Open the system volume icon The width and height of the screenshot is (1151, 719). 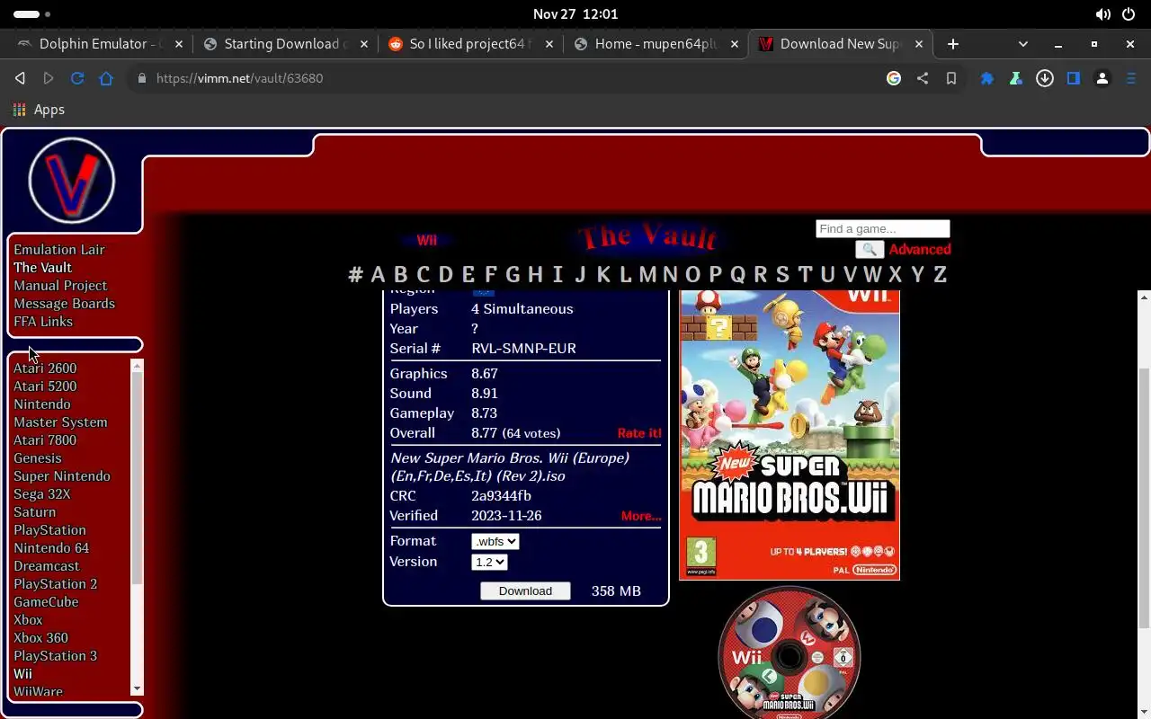[x=1102, y=14]
